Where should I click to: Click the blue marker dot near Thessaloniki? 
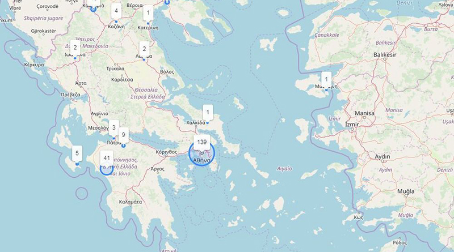pyautogui.click(x=167, y=2)
